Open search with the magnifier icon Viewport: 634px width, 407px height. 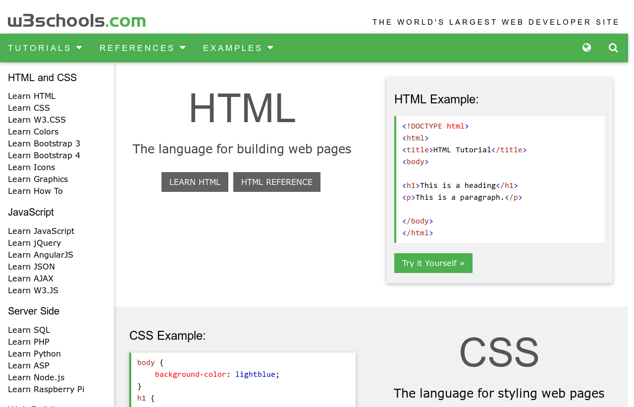(x=613, y=48)
